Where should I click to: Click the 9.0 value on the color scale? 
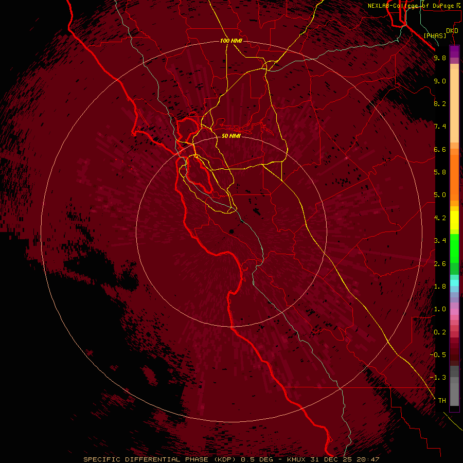(440, 81)
